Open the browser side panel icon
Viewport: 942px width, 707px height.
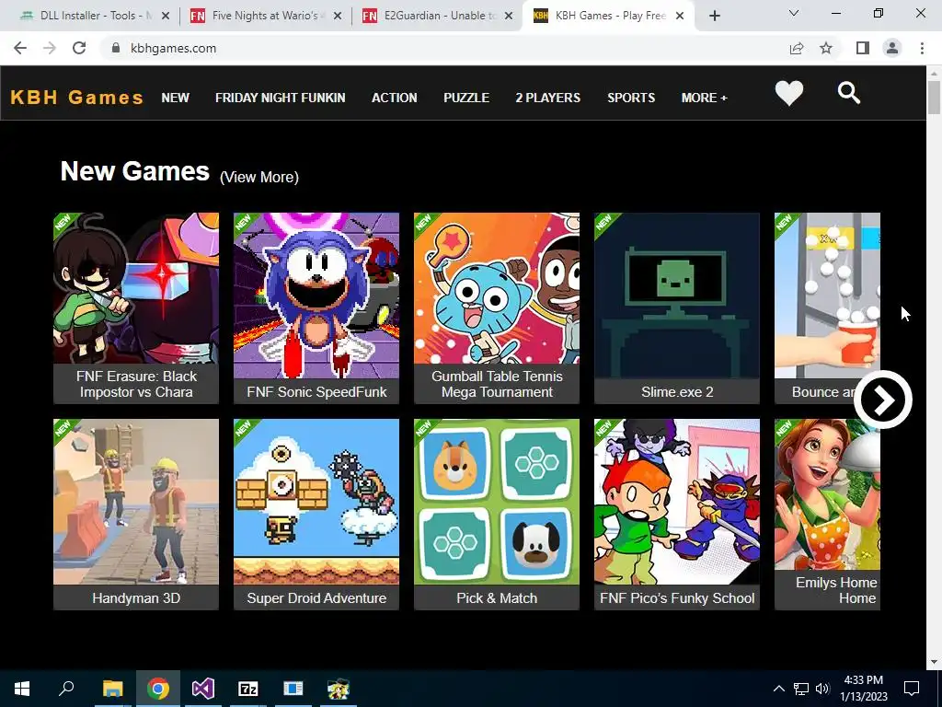click(863, 48)
